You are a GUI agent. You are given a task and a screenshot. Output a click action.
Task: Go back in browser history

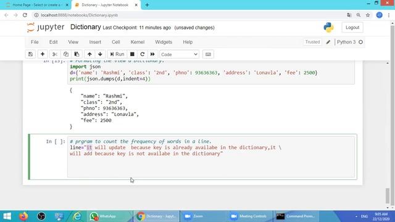(x=6, y=15)
